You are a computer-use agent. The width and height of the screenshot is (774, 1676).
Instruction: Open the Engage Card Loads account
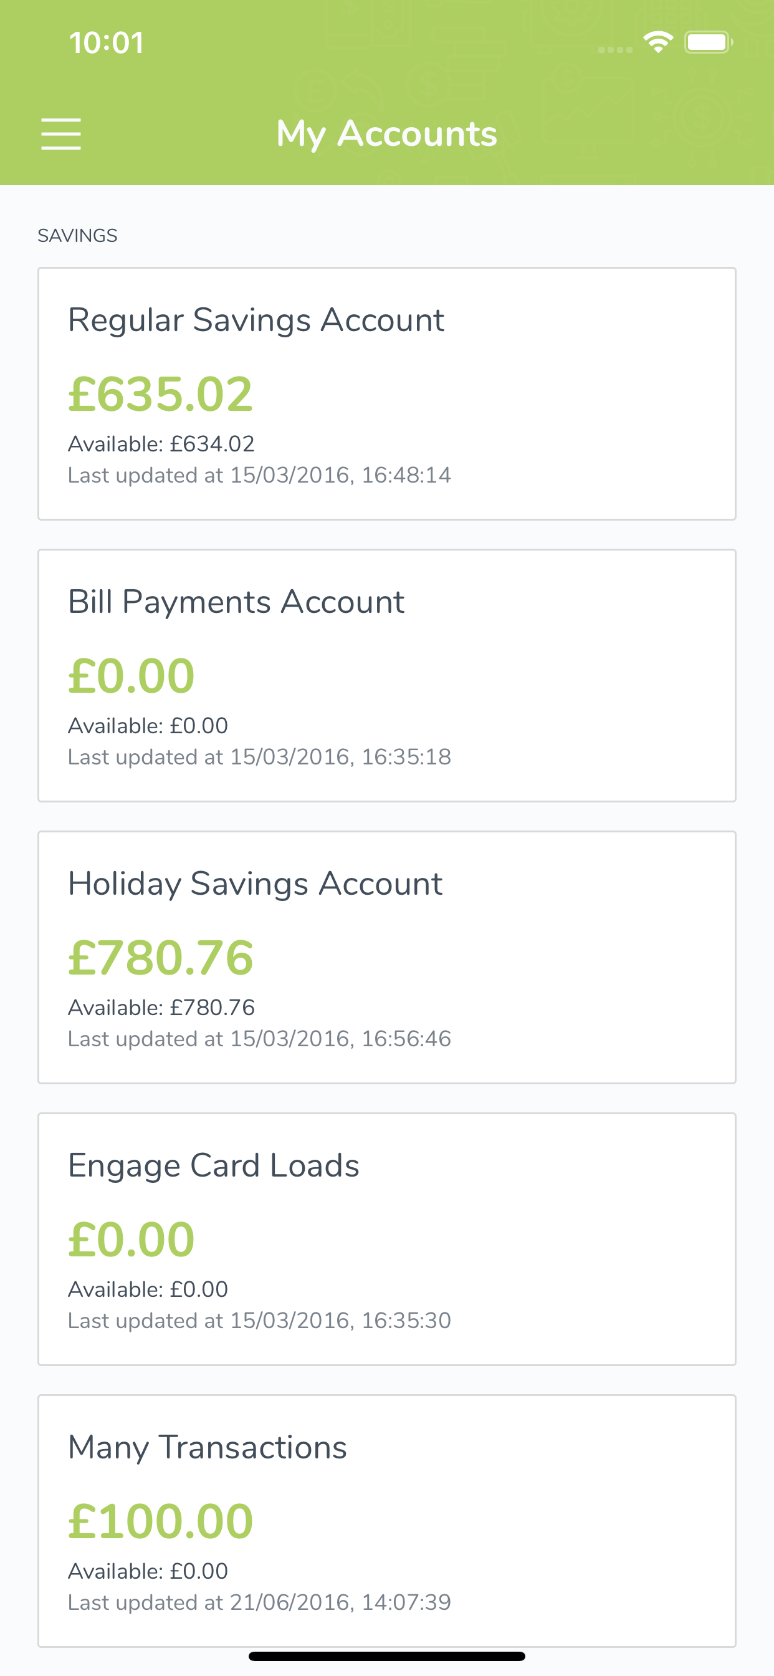tap(387, 1239)
